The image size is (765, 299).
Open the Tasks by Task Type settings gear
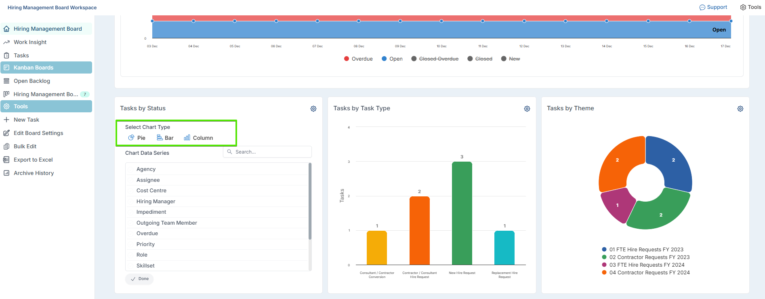point(527,109)
